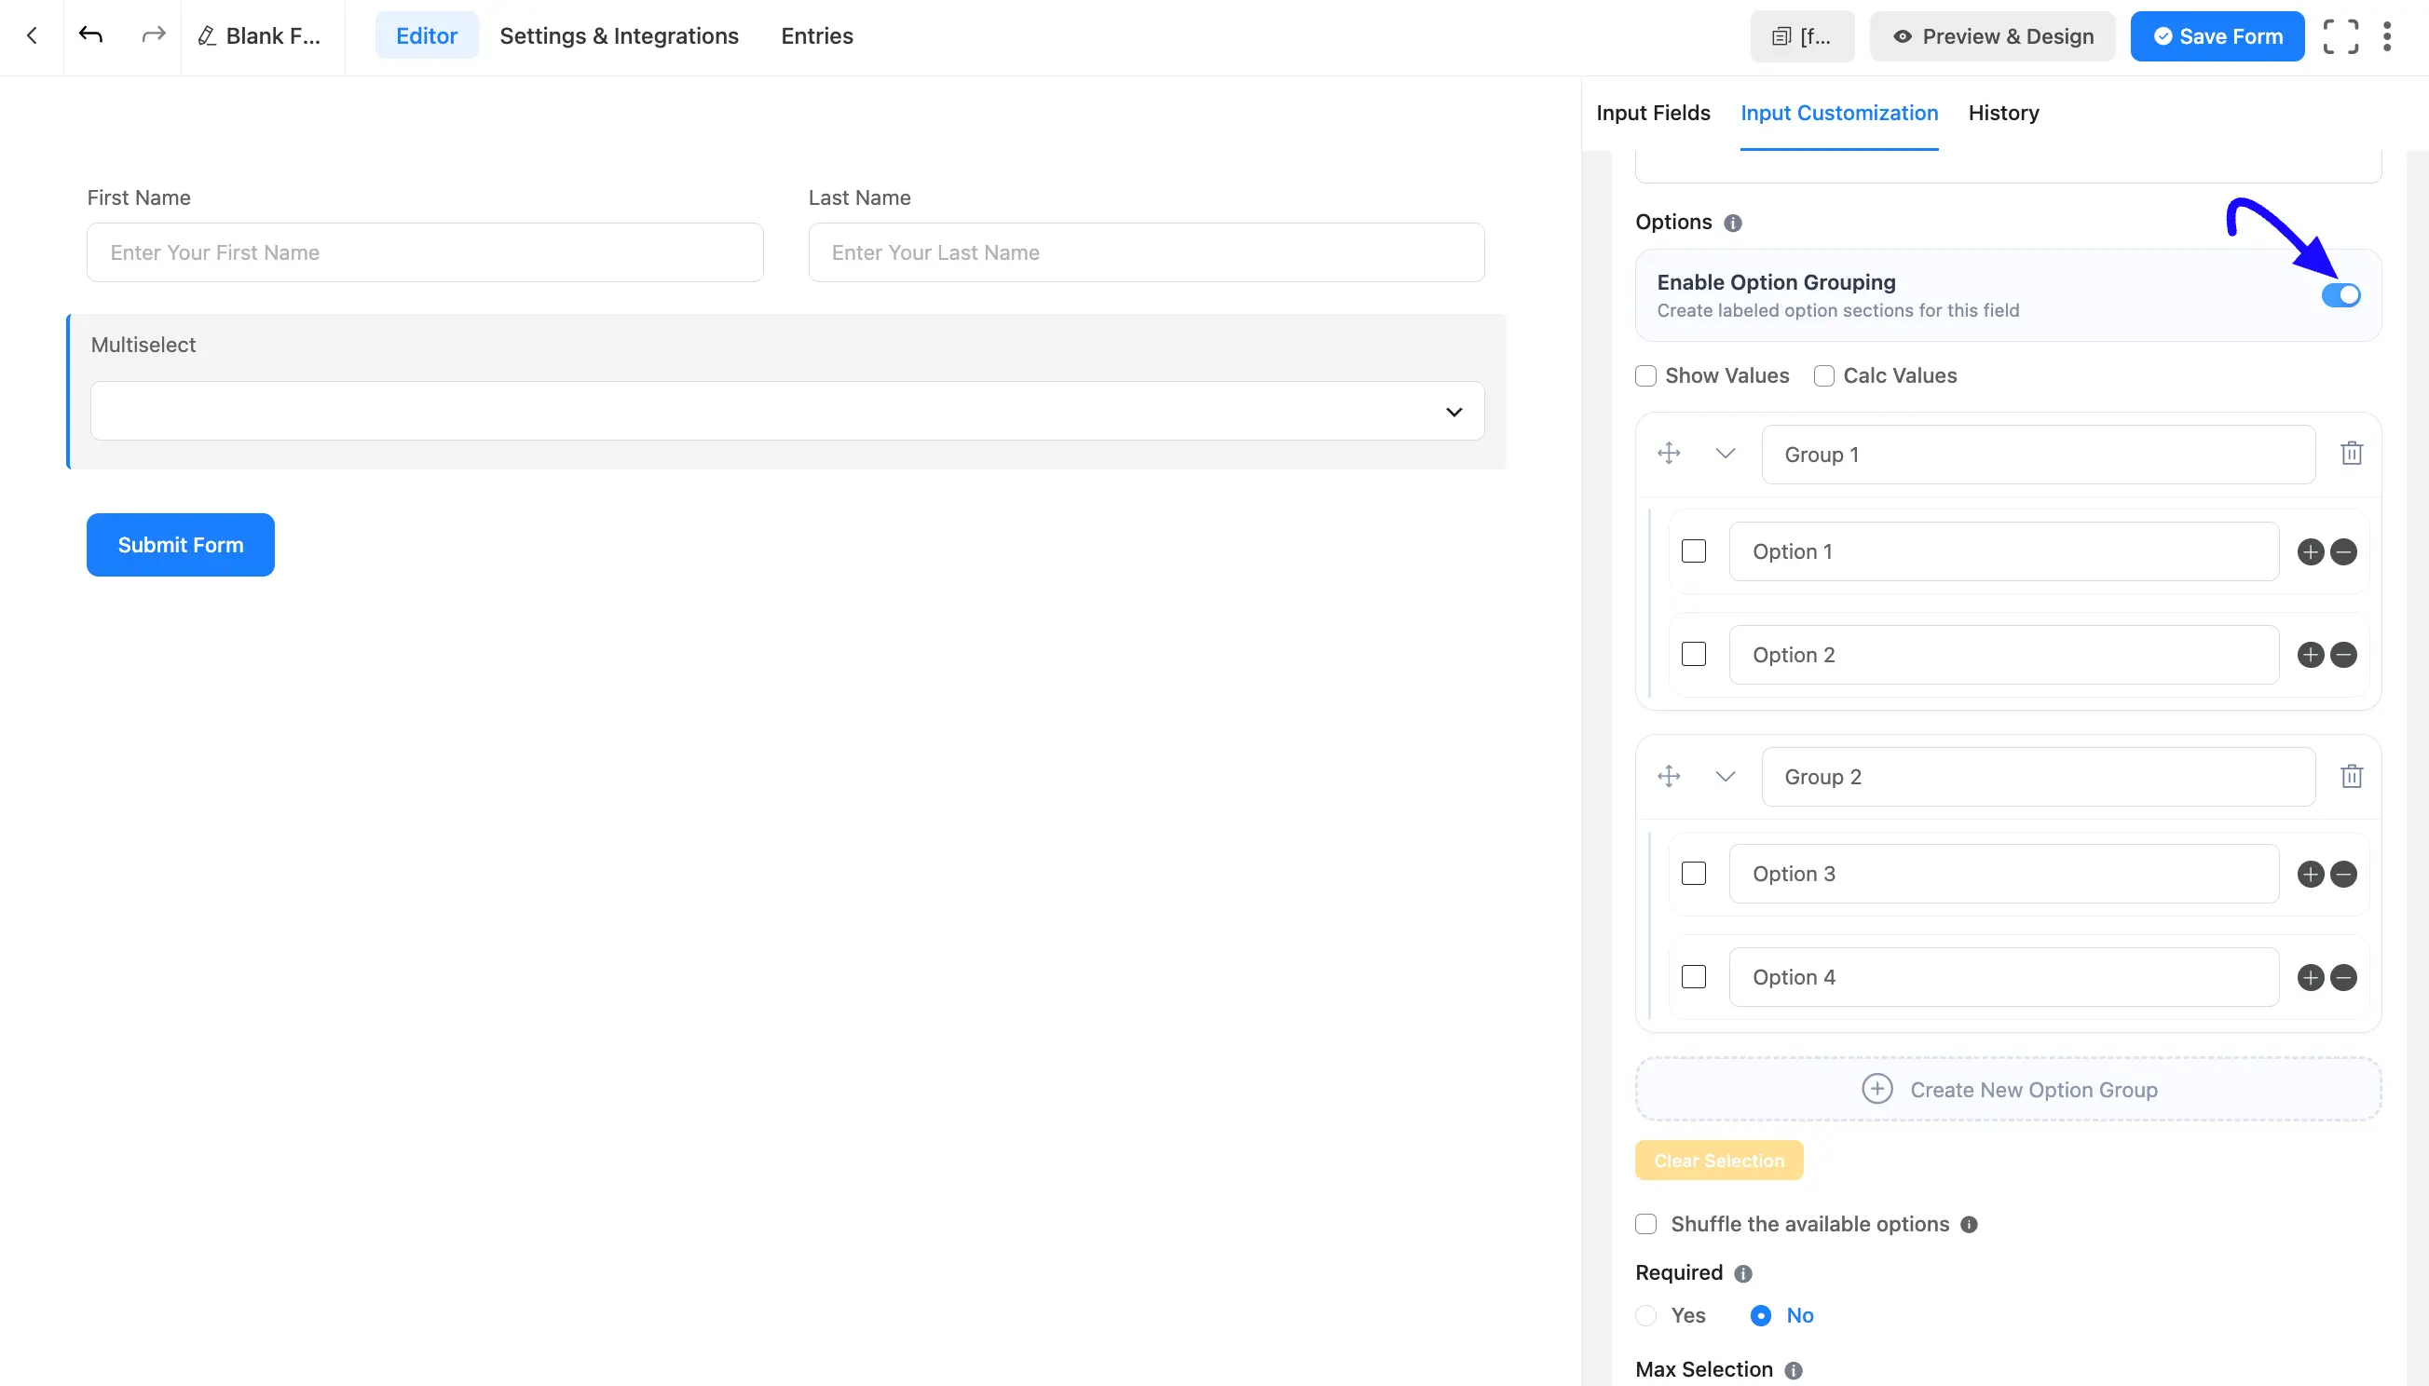Click the First Name input field
The width and height of the screenshot is (2429, 1386).
click(x=425, y=252)
